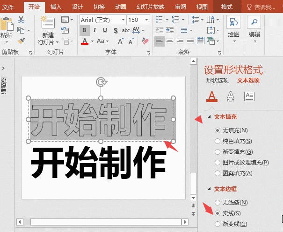Toggle strikethrough abc icon

tap(126, 31)
